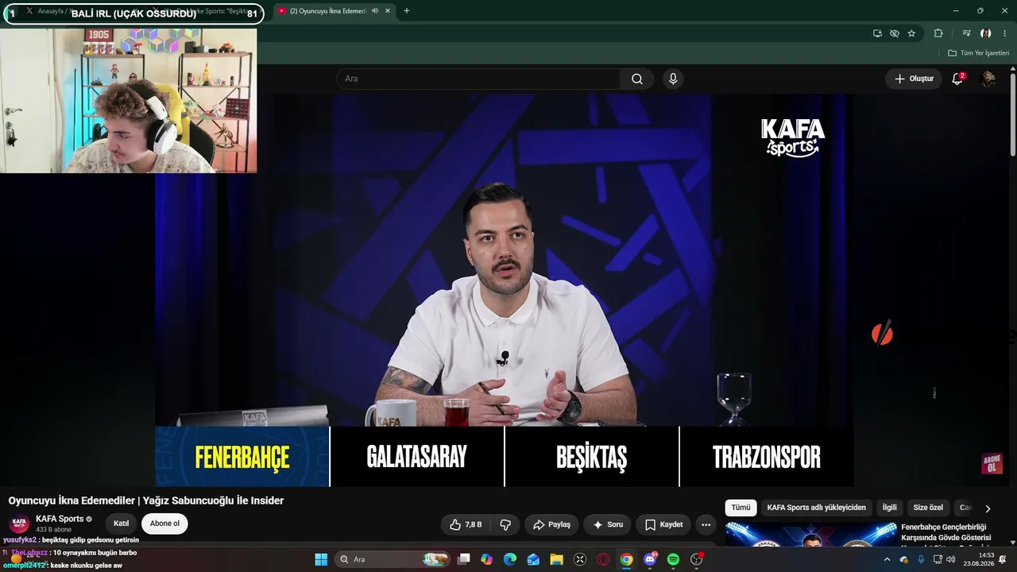Open Discord from the taskbar
Viewport: 1017px width, 572px height.
[x=650, y=559]
